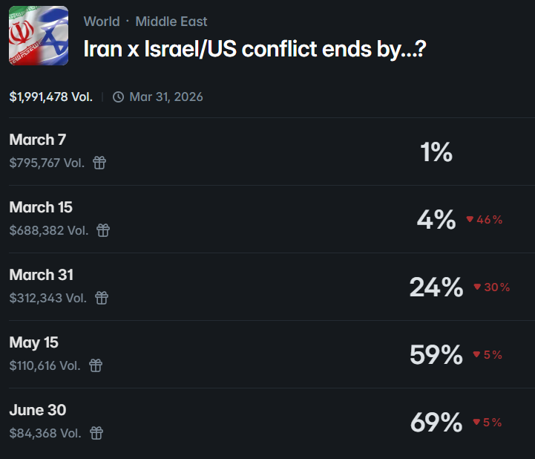Click the 1% probability for March 7
Image resolution: width=535 pixels, height=459 pixels.
pyautogui.click(x=436, y=152)
